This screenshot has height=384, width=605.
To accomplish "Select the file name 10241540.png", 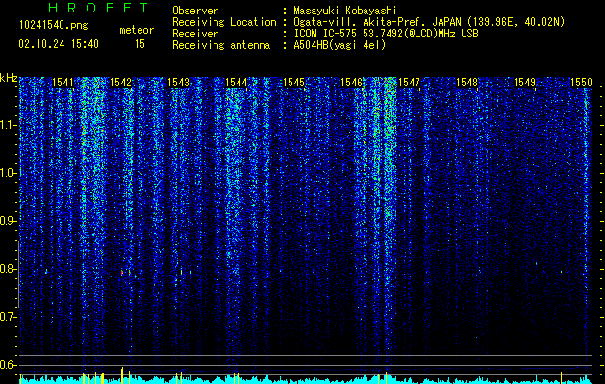I will pyautogui.click(x=54, y=25).
